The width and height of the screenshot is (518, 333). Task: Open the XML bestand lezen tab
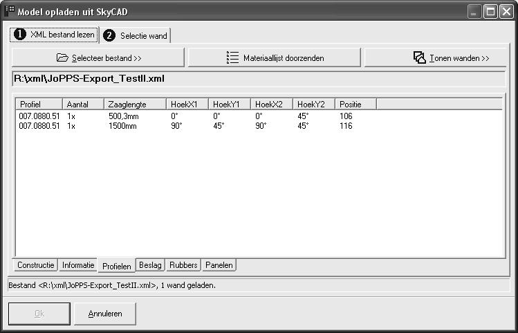point(54,35)
